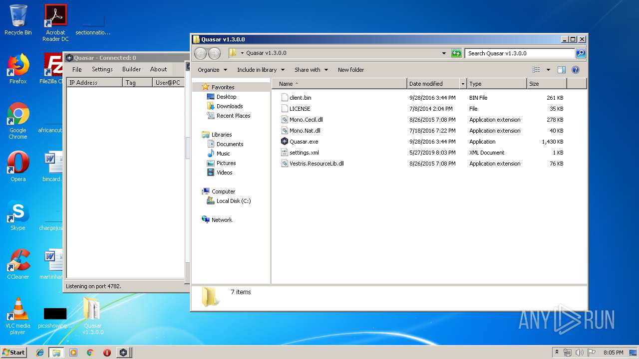This screenshot has height=359, width=639.
Task: Sort by Tag column in Quasar
Action: 137,83
